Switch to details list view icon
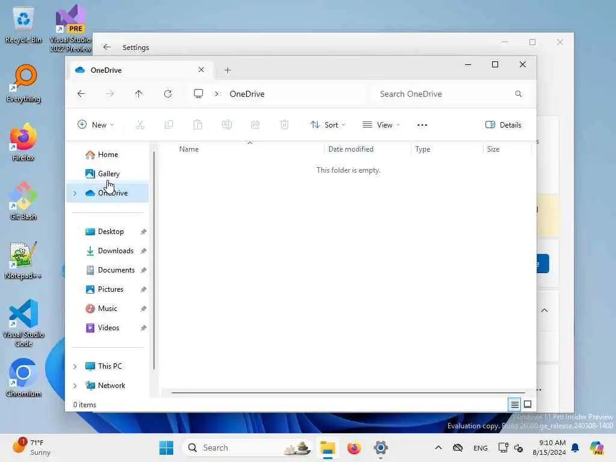 [x=515, y=404]
